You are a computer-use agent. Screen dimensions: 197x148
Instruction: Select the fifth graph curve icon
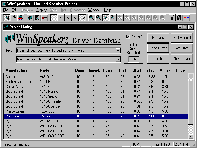pyautogui.click(x=82, y=18)
